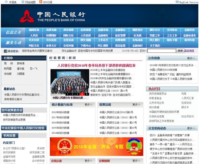
Task: Click the 时政要闻 section tab
Action: 57,58
